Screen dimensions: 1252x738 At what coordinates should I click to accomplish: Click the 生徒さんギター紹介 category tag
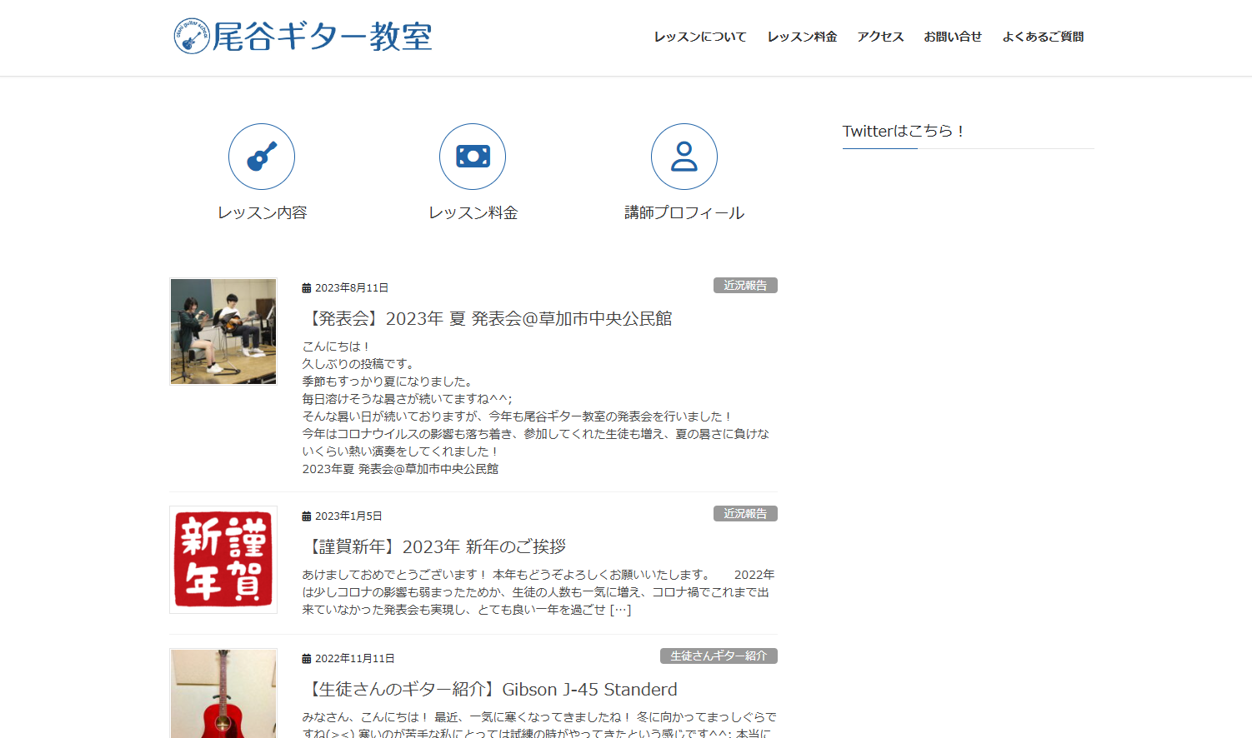(719, 656)
